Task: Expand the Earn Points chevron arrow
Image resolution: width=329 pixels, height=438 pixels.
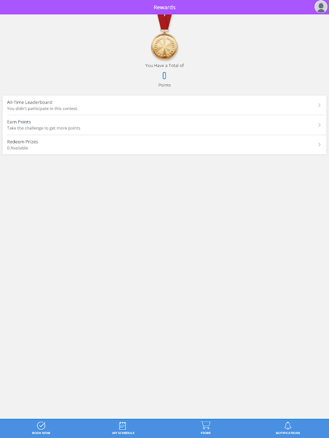Action: tap(319, 125)
